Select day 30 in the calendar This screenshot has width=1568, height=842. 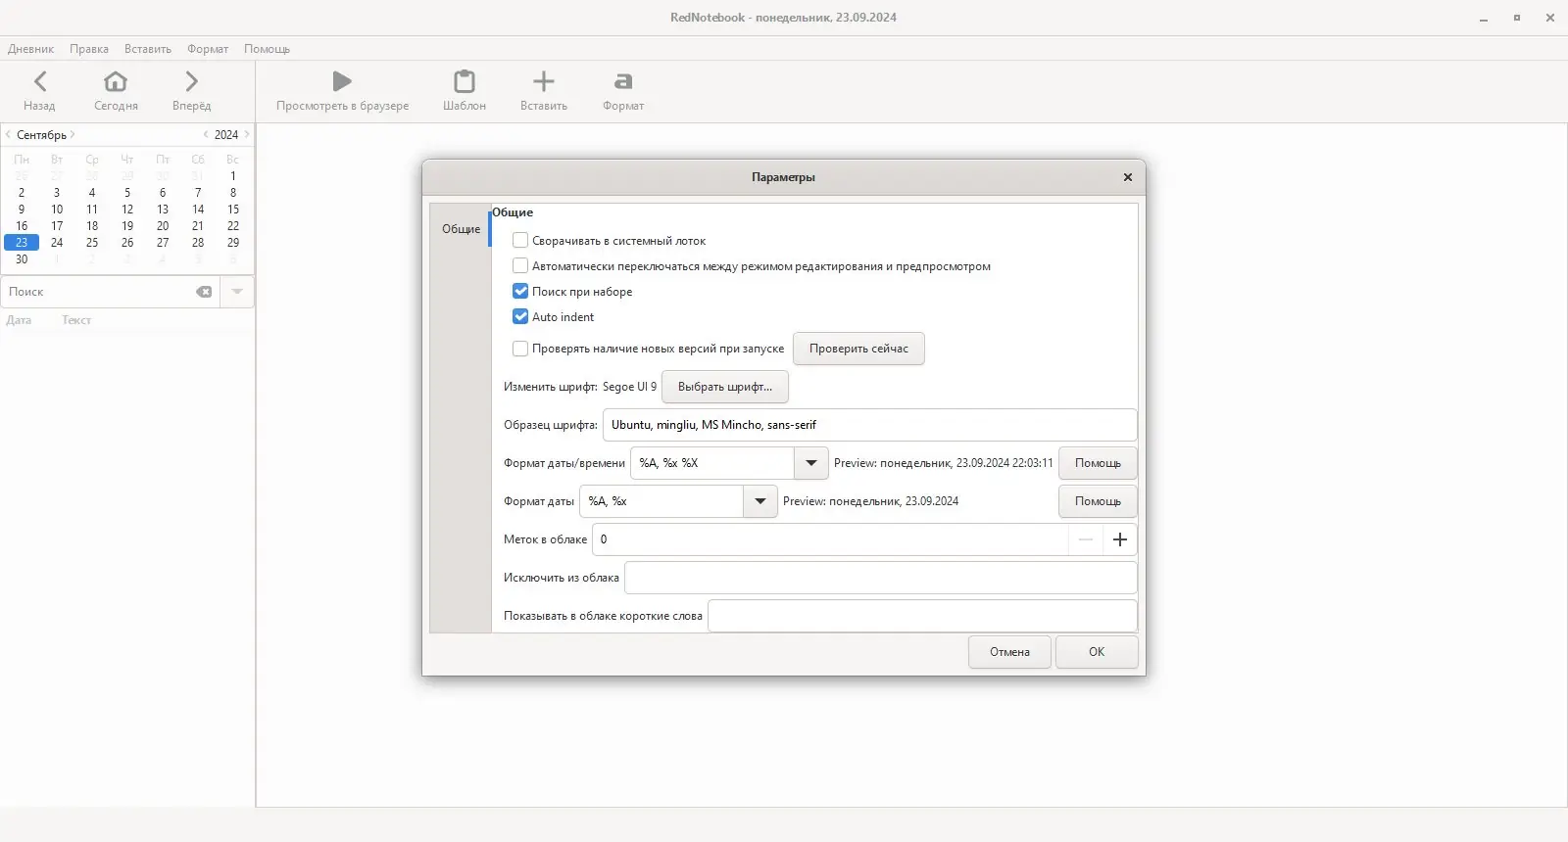(x=22, y=259)
